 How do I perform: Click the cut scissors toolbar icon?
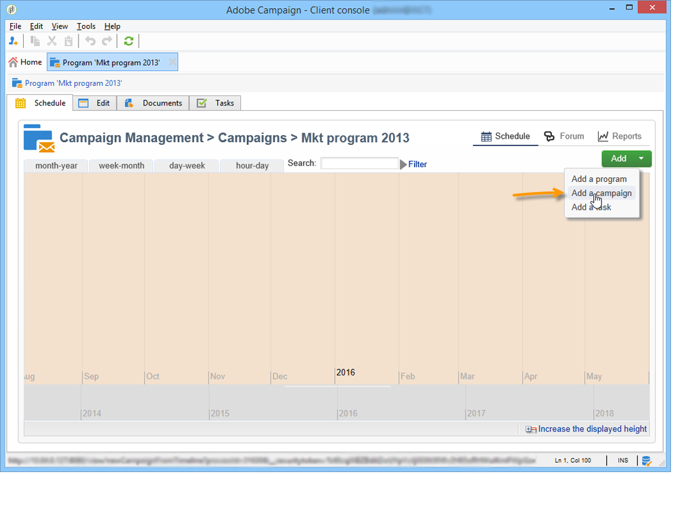pyautogui.click(x=52, y=41)
